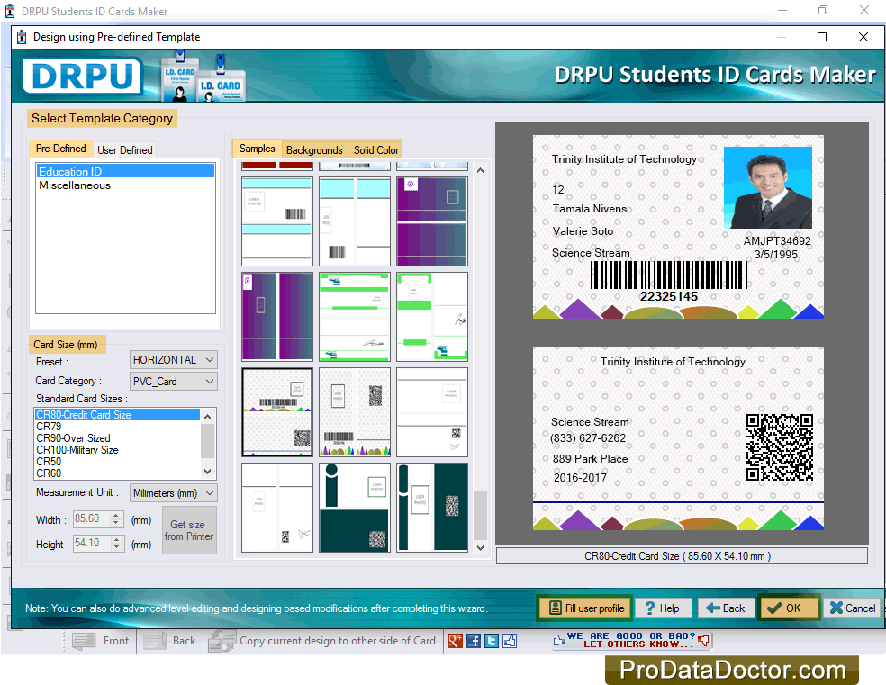886x685 pixels.
Task: Confirm with the OK button
Action: pyautogui.click(x=789, y=608)
